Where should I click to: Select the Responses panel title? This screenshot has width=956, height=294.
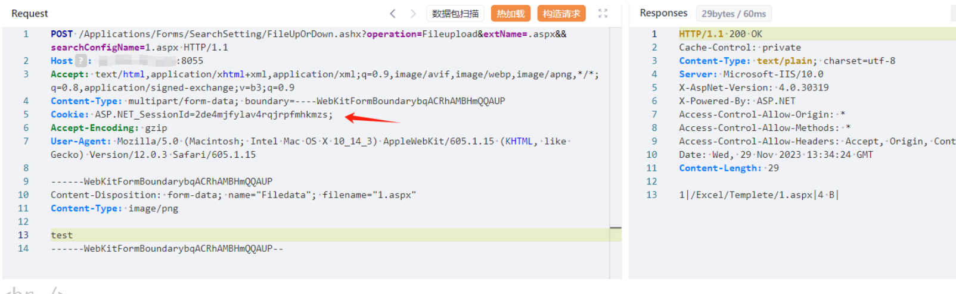pyautogui.click(x=663, y=13)
